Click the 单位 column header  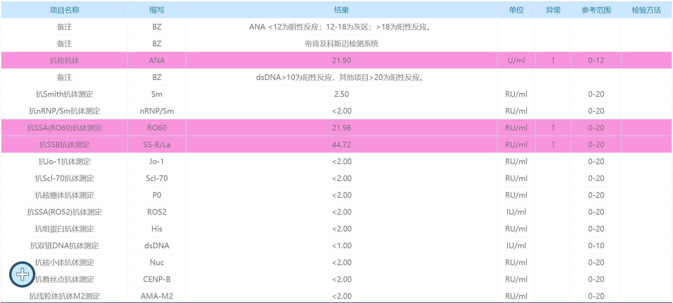coord(516,10)
